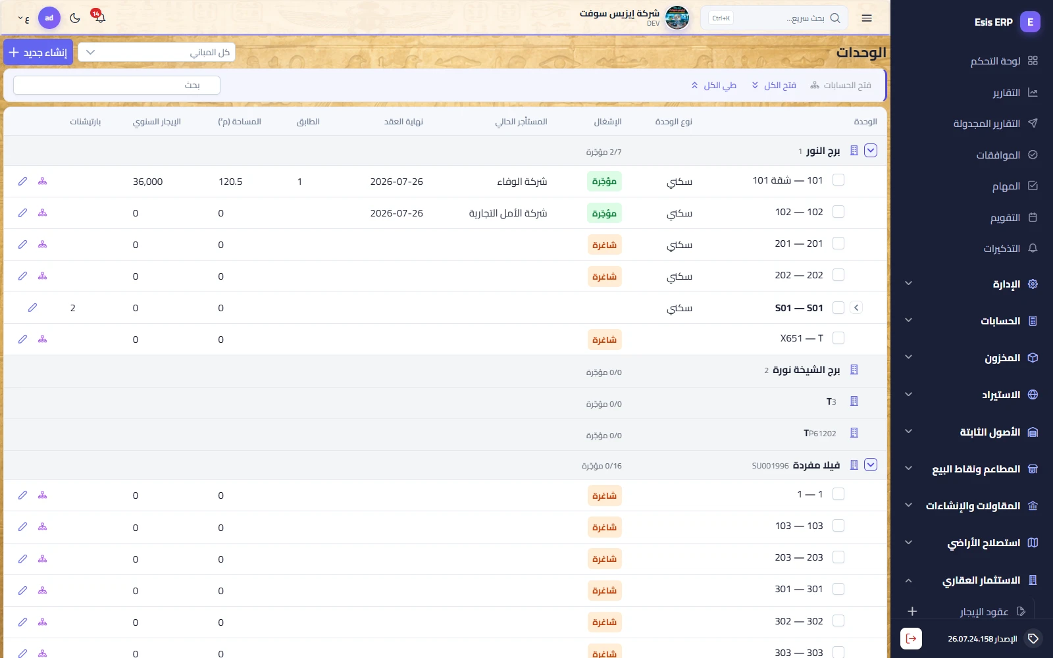The width and height of the screenshot is (1053, 658).
Task: Check the box for unit X651
Action: tap(838, 338)
